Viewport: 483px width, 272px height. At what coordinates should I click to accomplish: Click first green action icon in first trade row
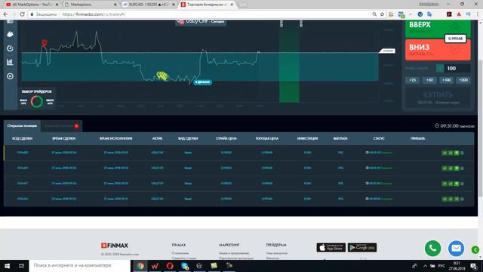coord(445,153)
